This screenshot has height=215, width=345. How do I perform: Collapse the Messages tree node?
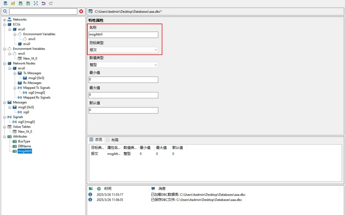coord(4,103)
